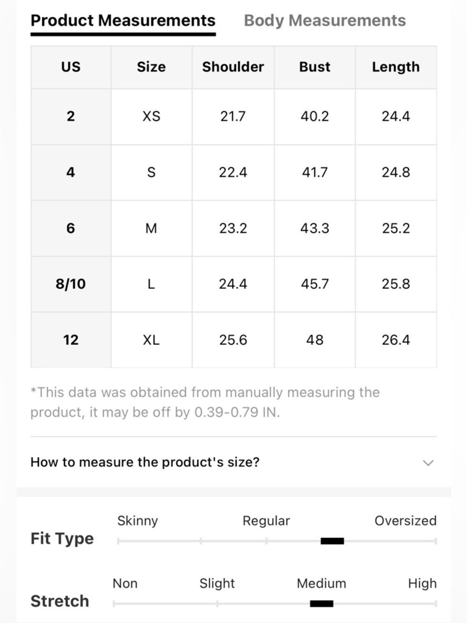This screenshot has width=467, height=623.
Task: Click the Shoulder column header
Action: pos(233,67)
